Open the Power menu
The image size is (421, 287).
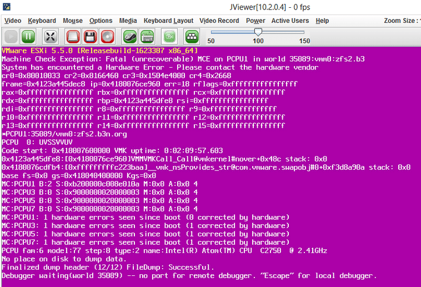coord(255,21)
